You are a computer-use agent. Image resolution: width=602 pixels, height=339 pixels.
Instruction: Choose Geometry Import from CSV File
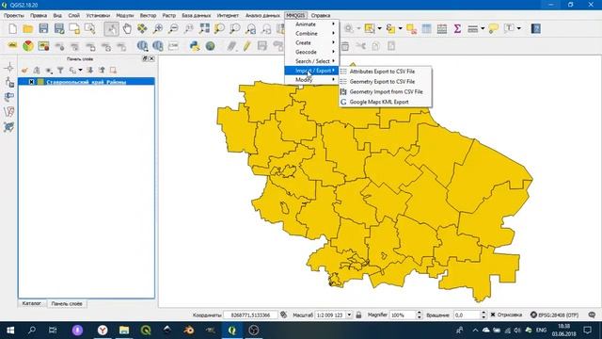[385, 92]
